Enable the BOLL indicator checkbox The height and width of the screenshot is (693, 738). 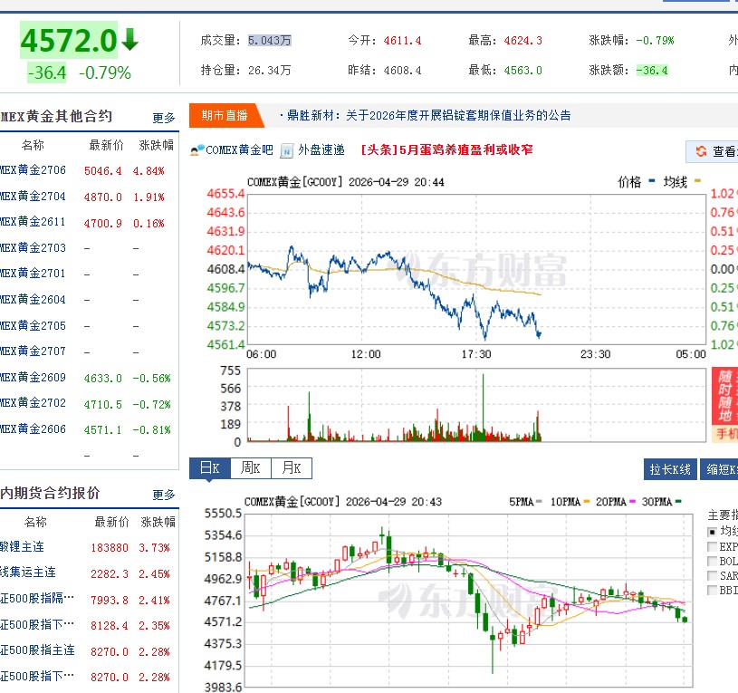pos(712,560)
